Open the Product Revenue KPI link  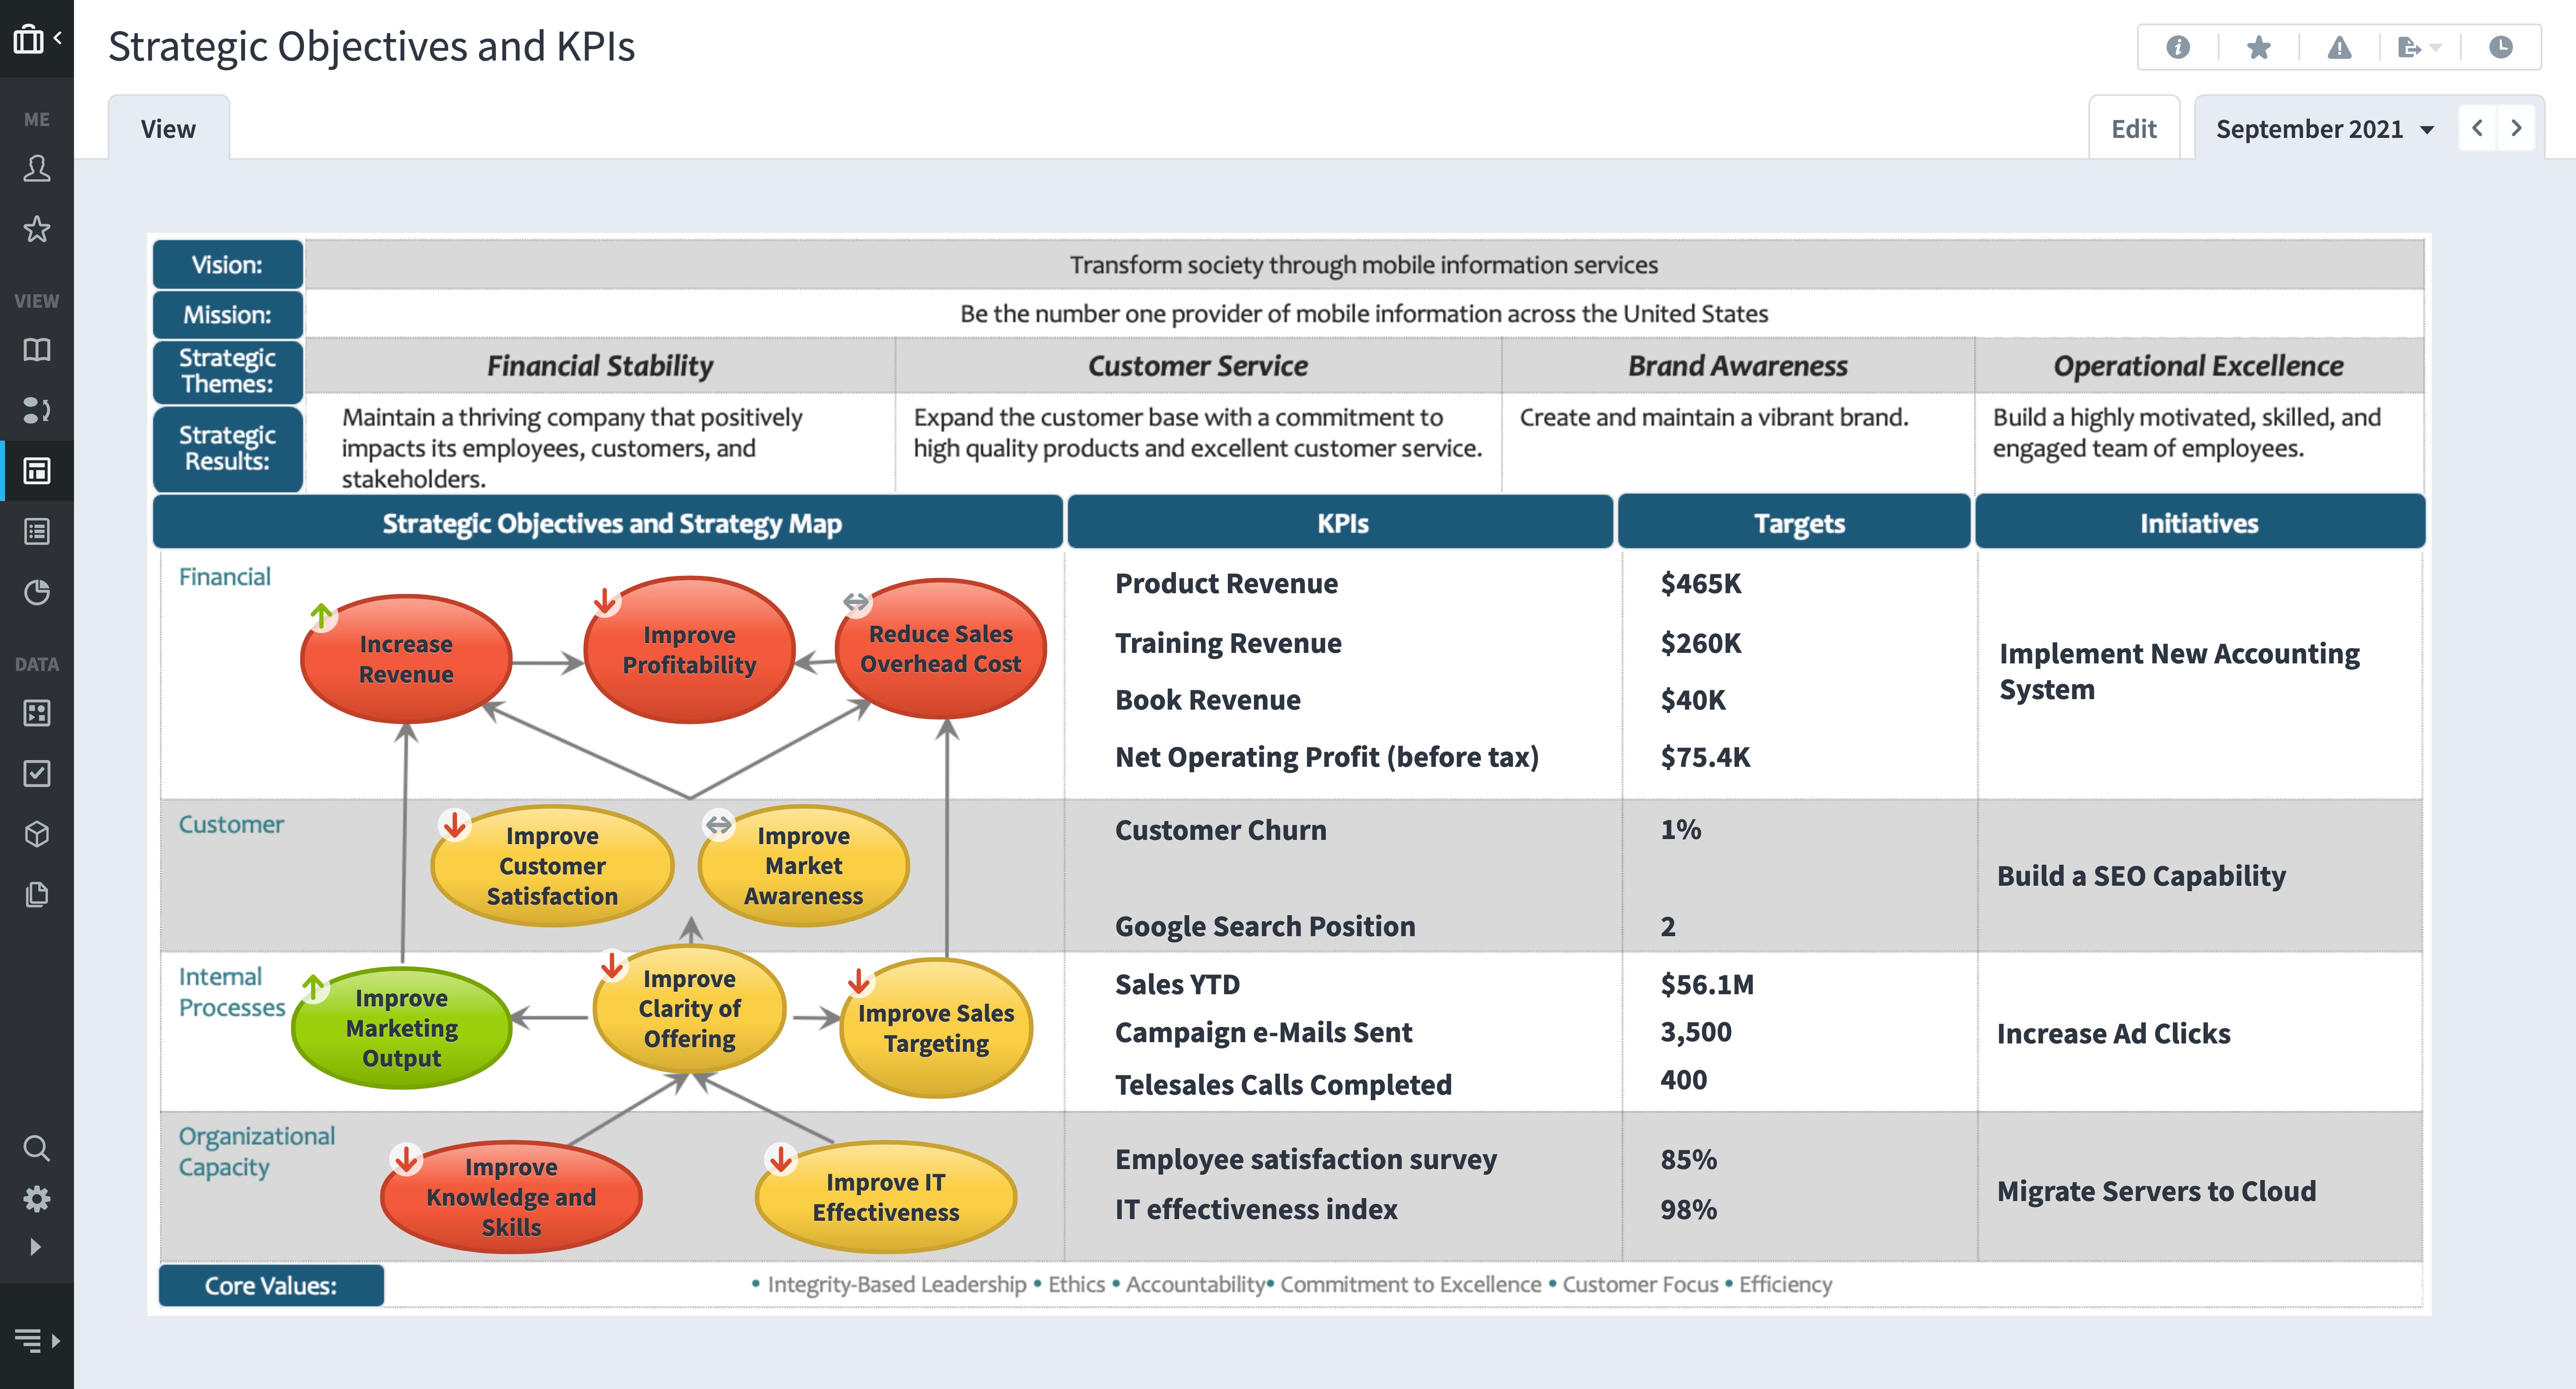(x=1226, y=583)
